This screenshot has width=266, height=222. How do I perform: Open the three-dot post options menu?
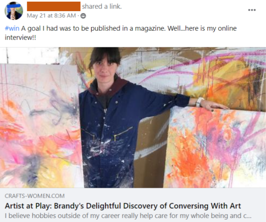click(x=252, y=10)
